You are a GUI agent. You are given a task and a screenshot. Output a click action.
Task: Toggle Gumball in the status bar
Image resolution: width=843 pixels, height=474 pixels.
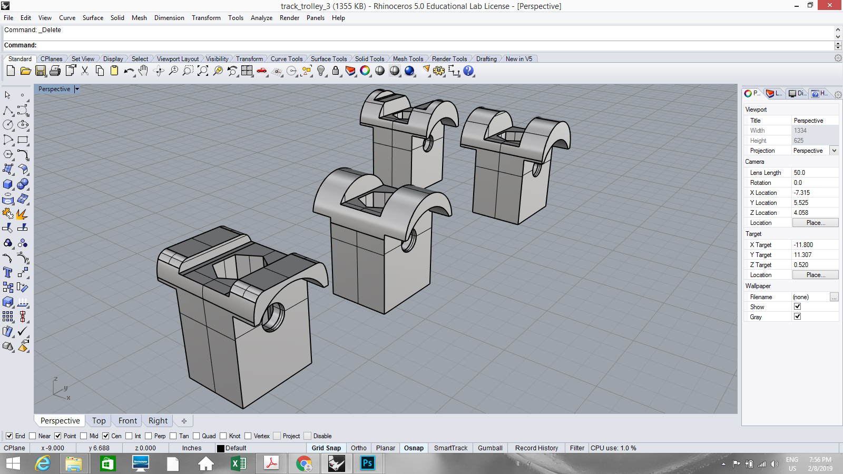coord(490,448)
